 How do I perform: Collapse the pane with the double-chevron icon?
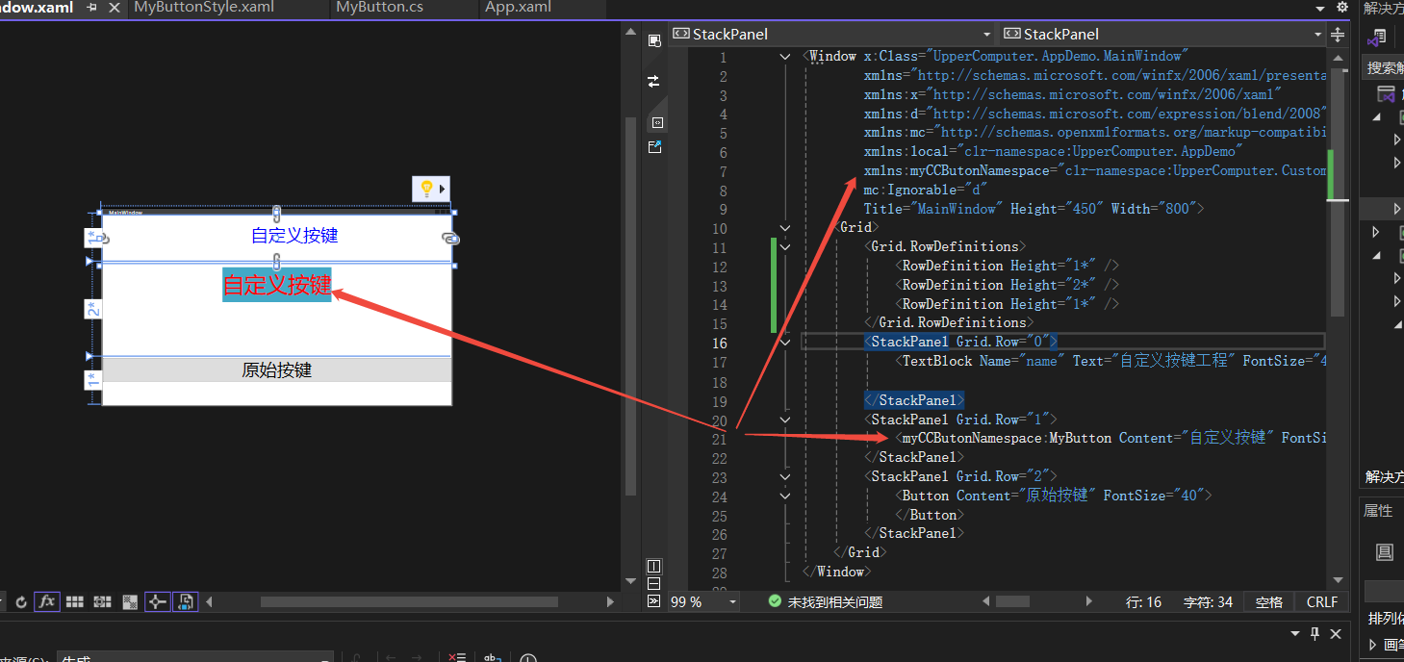654,601
